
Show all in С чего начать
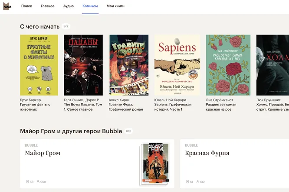pyautogui.click(x=66, y=26)
